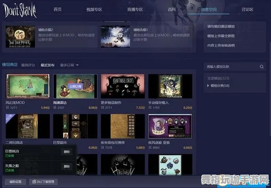This screenshot has height=188, width=271.
Task: Open the 首页 home tab
Action: coord(57,9)
